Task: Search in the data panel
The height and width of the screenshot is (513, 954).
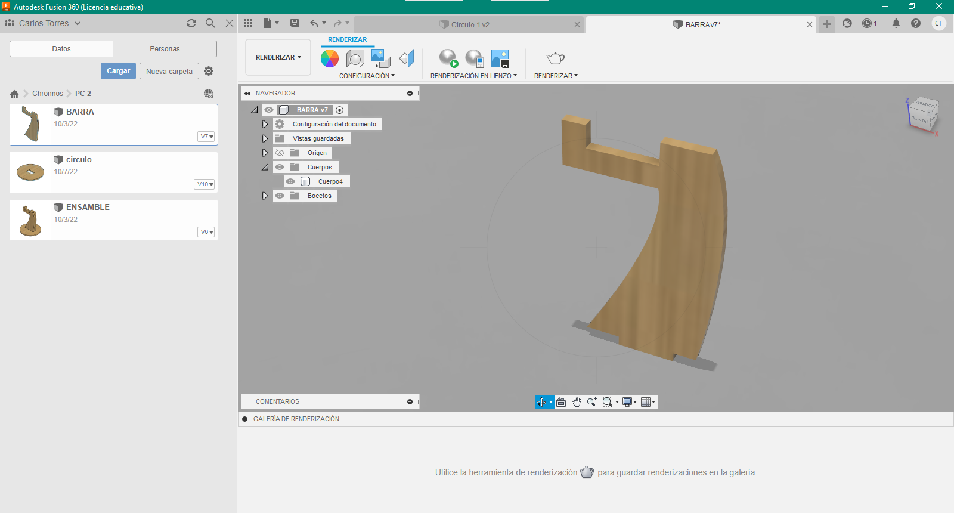Action: click(210, 23)
